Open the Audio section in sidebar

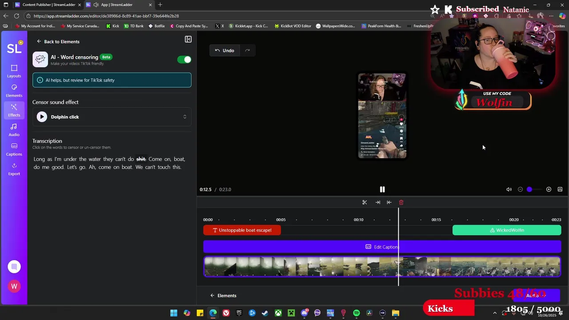(x=14, y=130)
